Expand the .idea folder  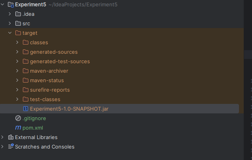9,14
